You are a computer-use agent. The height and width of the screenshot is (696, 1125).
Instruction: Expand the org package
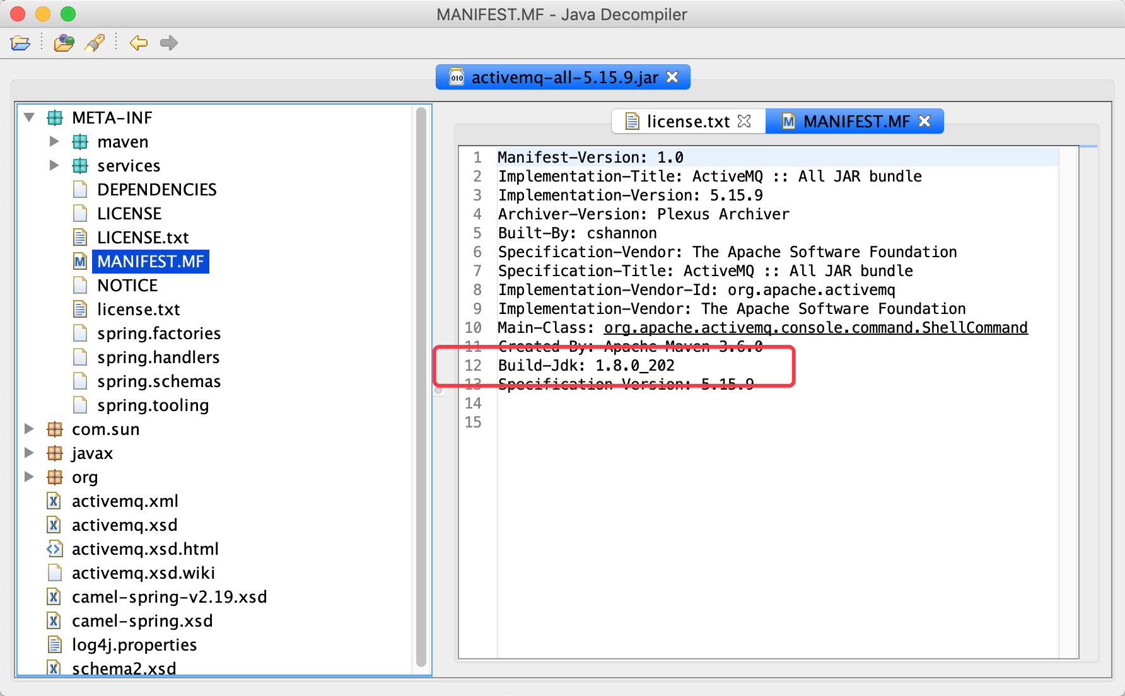(x=29, y=477)
